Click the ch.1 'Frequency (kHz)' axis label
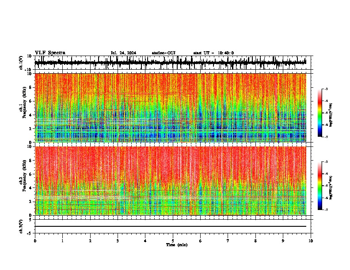 tap(25, 103)
